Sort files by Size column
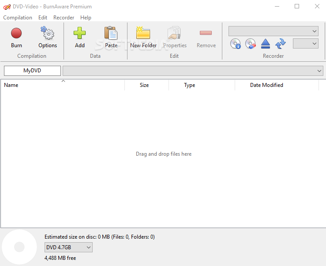Image resolution: width=326 pixels, height=266 pixels. pos(147,85)
